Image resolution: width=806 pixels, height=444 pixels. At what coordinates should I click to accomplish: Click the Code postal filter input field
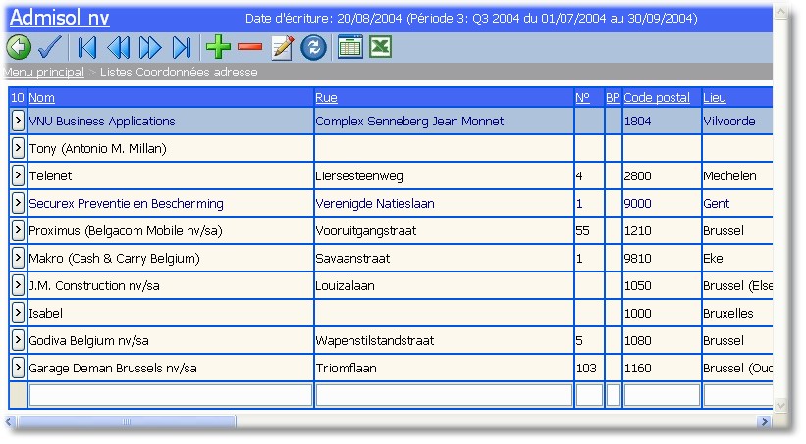[x=662, y=395]
